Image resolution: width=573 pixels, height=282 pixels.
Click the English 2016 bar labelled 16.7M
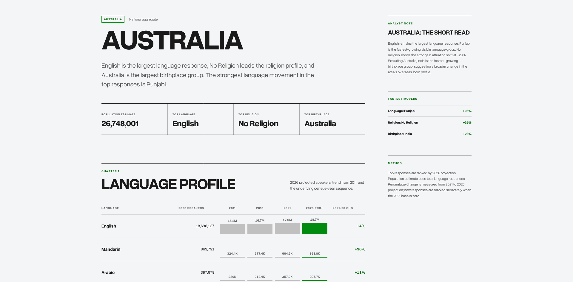click(260, 229)
